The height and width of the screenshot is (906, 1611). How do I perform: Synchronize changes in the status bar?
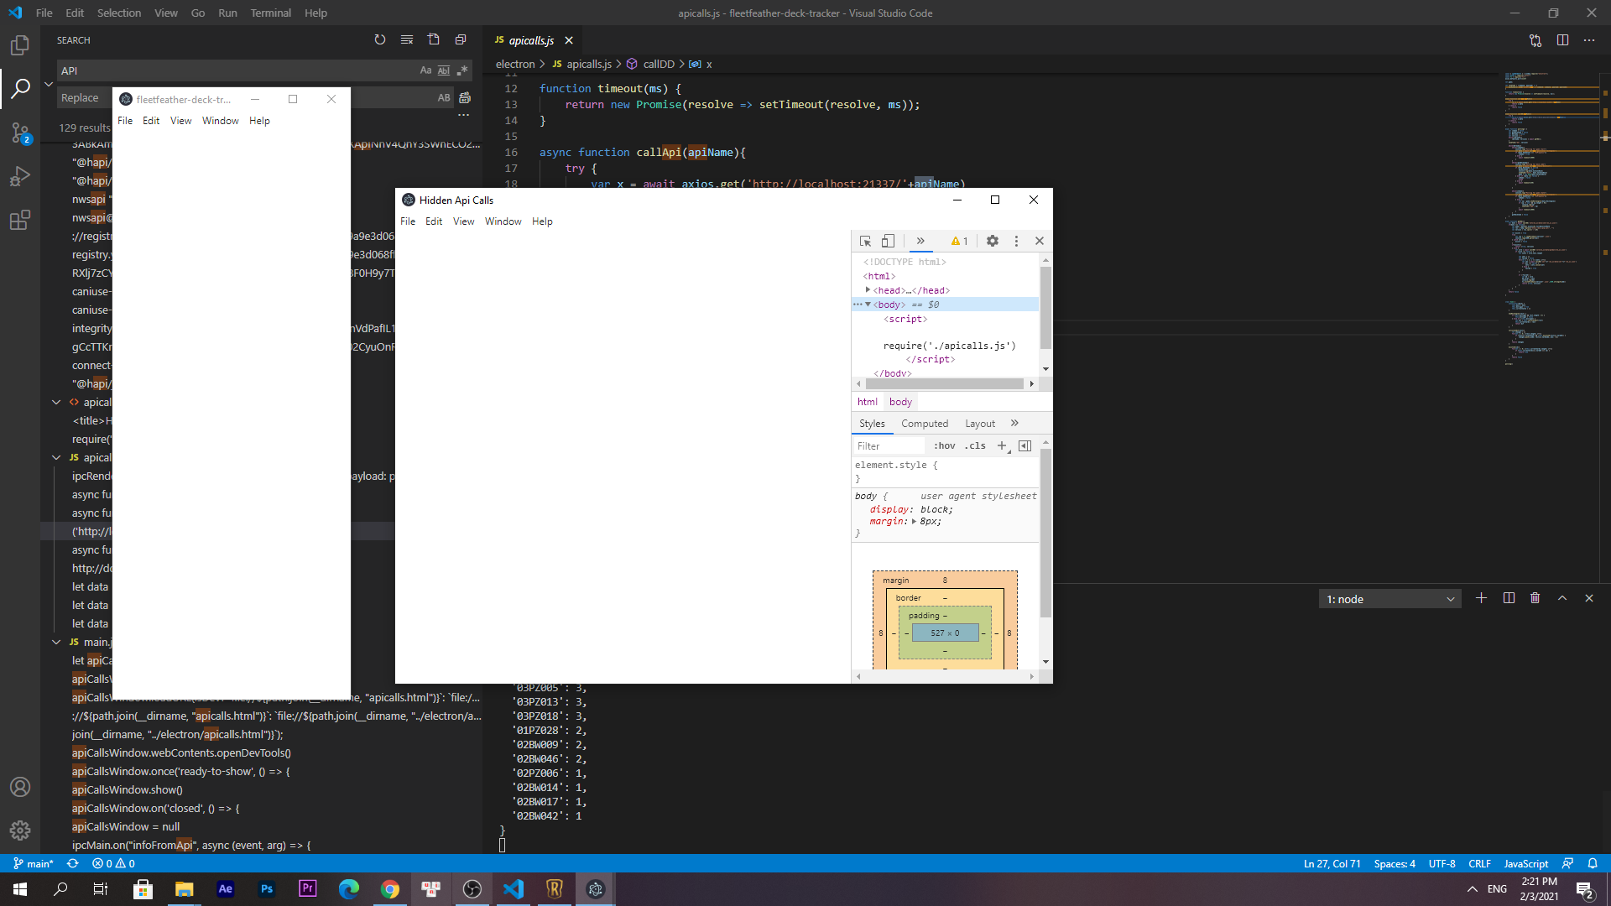73,863
